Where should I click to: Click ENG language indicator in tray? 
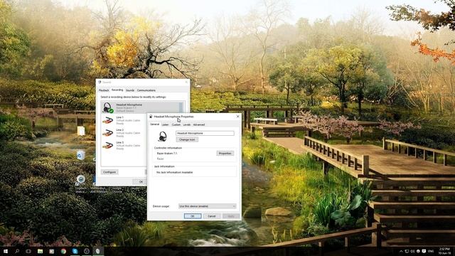coord(431,251)
